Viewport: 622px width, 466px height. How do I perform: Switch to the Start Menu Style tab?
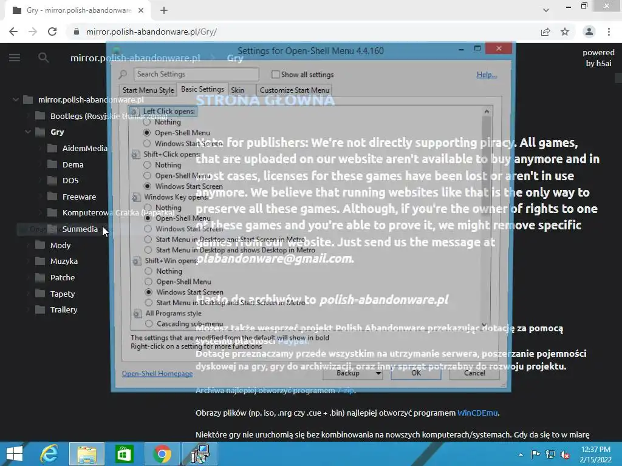pyautogui.click(x=148, y=90)
